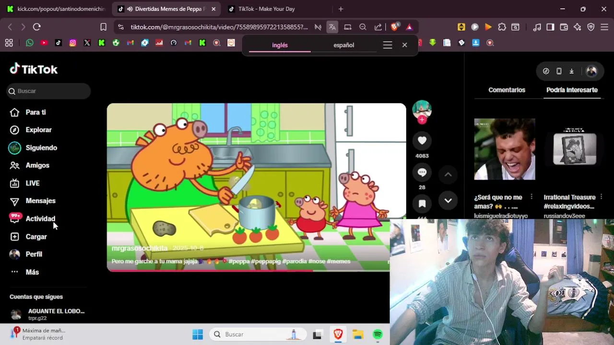The height and width of the screenshot is (345, 614).
Task: Open Instagram bookmark
Action: click(x=73, y=43)
